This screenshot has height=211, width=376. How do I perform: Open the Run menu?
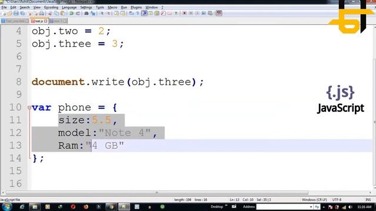pos(124,8)
